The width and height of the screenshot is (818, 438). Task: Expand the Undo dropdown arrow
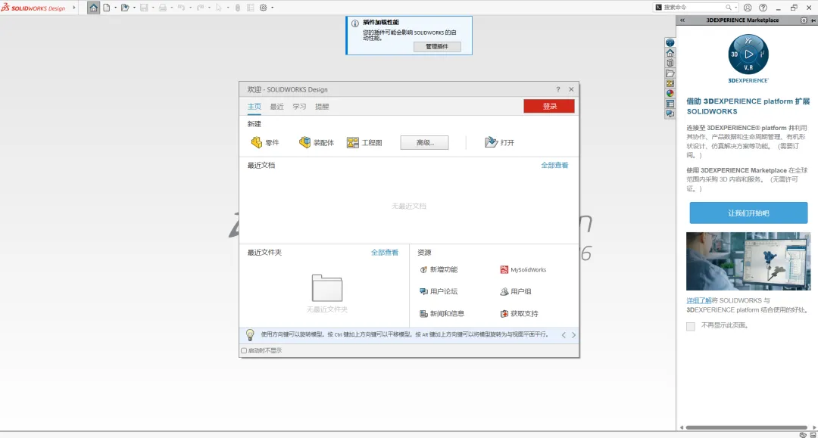(190, 8)
